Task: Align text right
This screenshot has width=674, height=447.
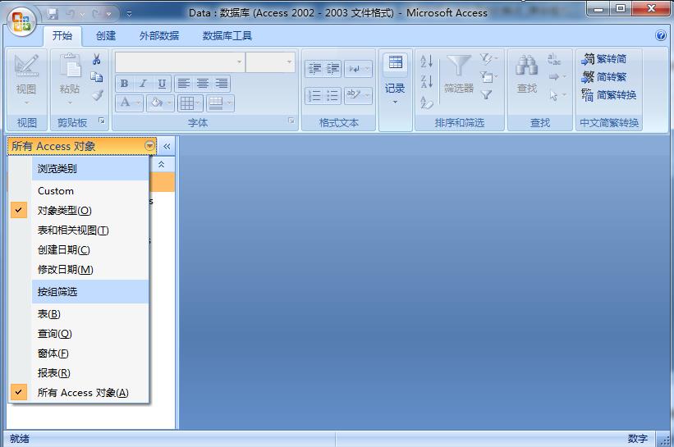Action: coord(222,84)
